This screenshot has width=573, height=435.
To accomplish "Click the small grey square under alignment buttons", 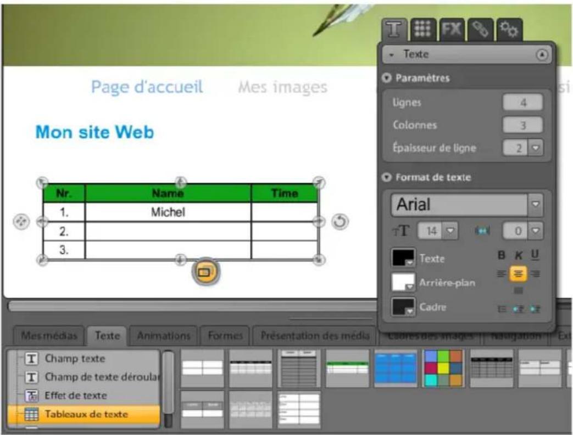I will coord(518,291).
